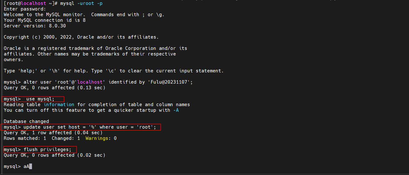This screenshot has width=409, height=175.
Task: Click the 'flush privileges;' command line
Action: pyautogui.click(x=40, y=149)
